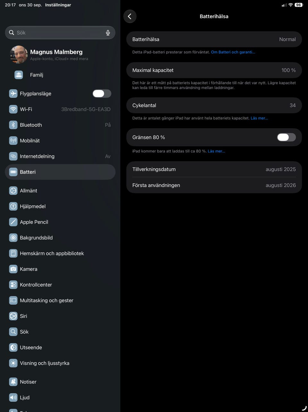Screen dimensions: 308x412
Task: Open Magnus Malmberg profile photo
Action: (x=19, y=54)
